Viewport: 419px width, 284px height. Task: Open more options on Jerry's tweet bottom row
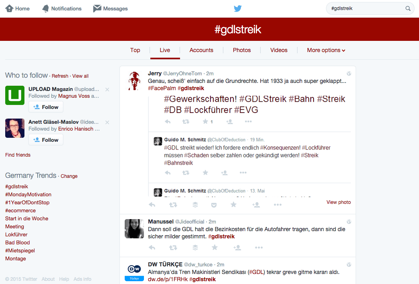tap(277, 205)
